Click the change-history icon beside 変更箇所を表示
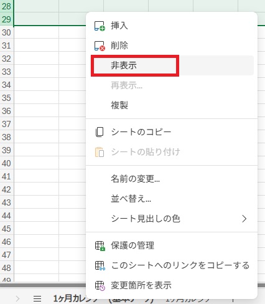The height and width of the screenshot is (304, 265). pos(100,285)
